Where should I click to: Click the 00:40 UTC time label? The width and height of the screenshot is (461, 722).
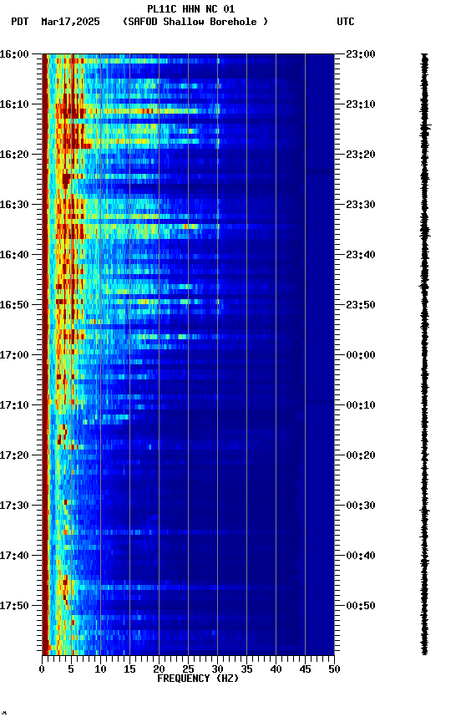click(x=361, y=557)
